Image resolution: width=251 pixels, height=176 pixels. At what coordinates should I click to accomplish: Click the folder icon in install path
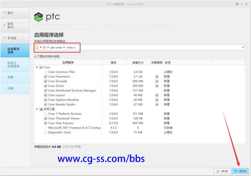coord(37,47)
